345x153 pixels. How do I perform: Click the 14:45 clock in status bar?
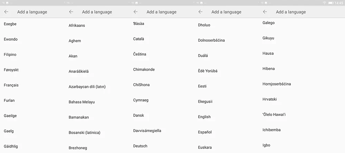tap(339, 3)
